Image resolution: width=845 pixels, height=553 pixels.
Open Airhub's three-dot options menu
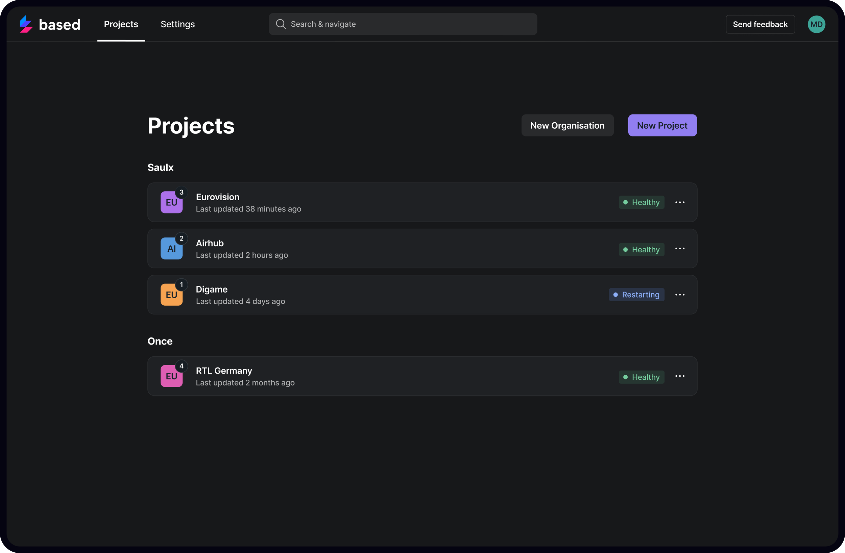click(680, 248)
